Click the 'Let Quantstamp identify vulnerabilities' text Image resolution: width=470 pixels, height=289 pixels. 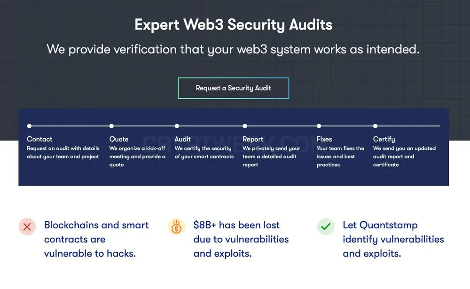click(x=393, y=232)
